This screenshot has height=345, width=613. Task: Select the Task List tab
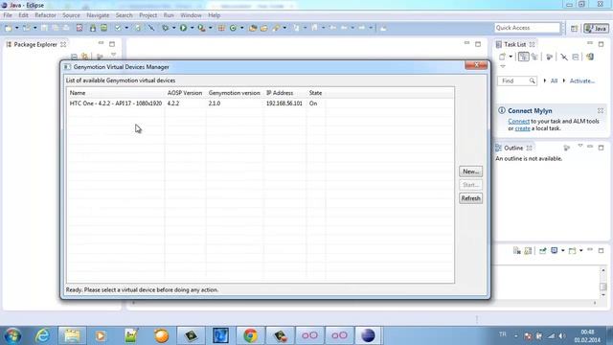coord(515,45)
